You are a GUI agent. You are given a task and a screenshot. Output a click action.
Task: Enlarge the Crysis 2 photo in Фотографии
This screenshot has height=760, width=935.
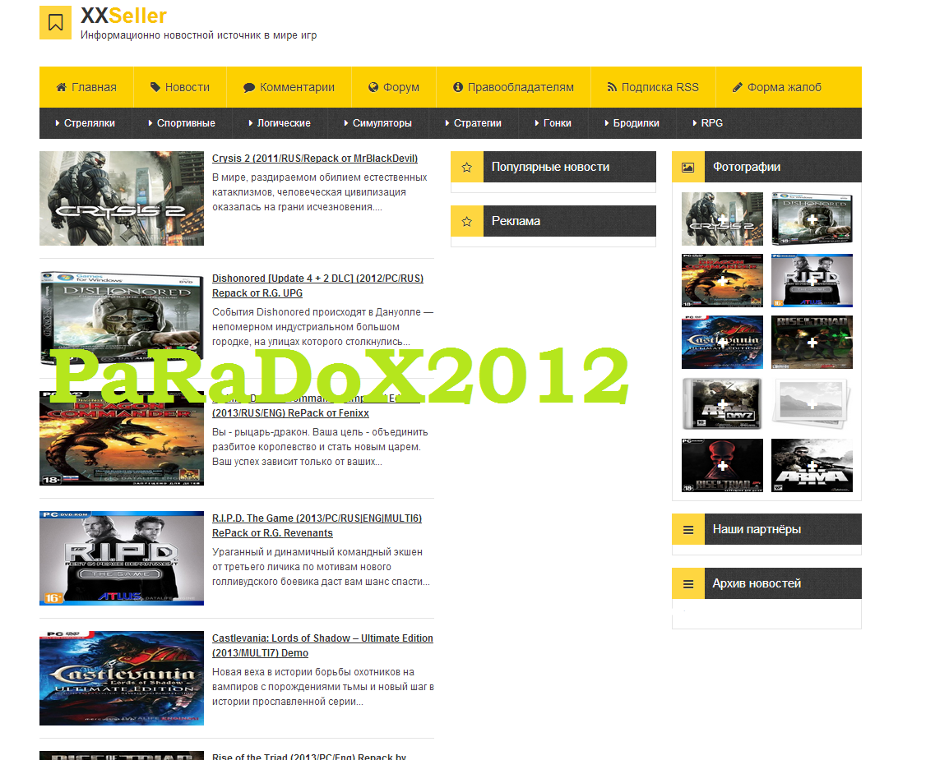pos(722,219)
